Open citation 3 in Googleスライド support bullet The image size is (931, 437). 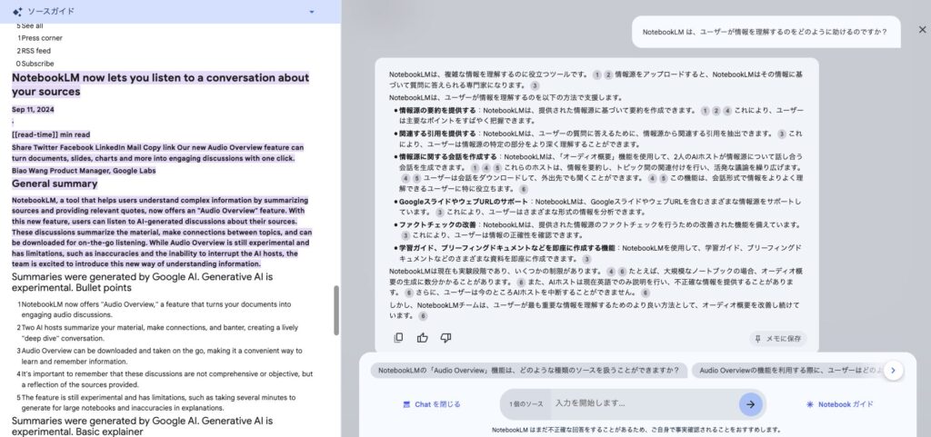439,213
